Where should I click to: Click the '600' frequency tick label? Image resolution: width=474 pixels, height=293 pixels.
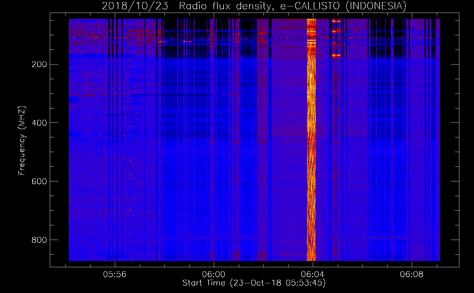point(39,181)
